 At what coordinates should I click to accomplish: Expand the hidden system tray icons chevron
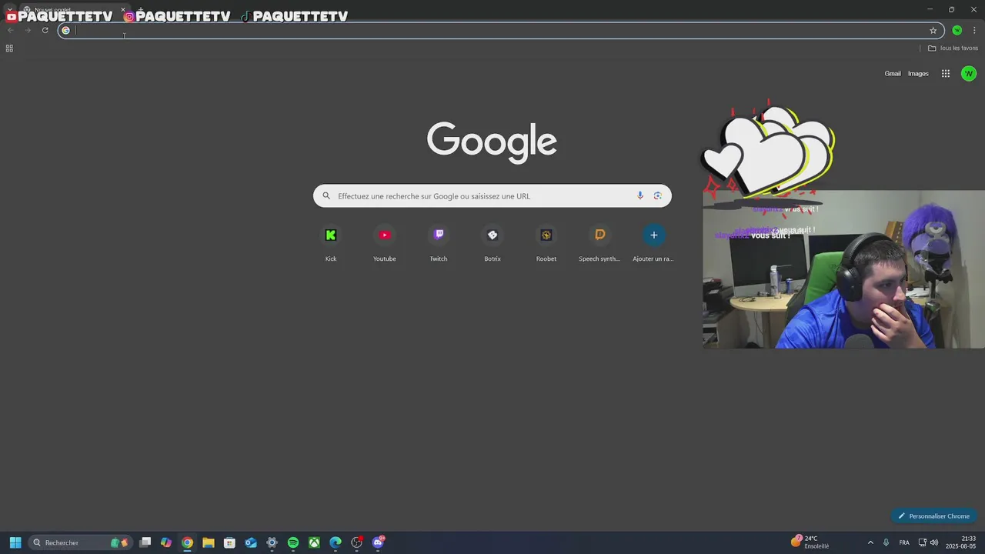(870, 542)
